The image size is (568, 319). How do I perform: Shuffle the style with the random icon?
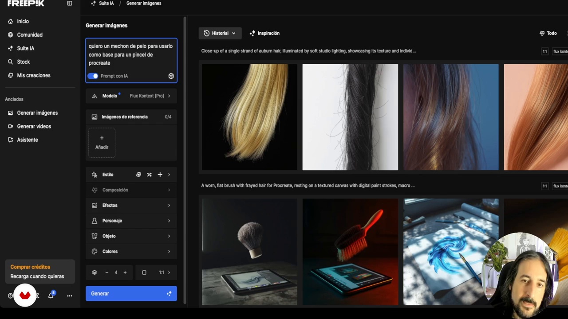[x=149, y=175]
